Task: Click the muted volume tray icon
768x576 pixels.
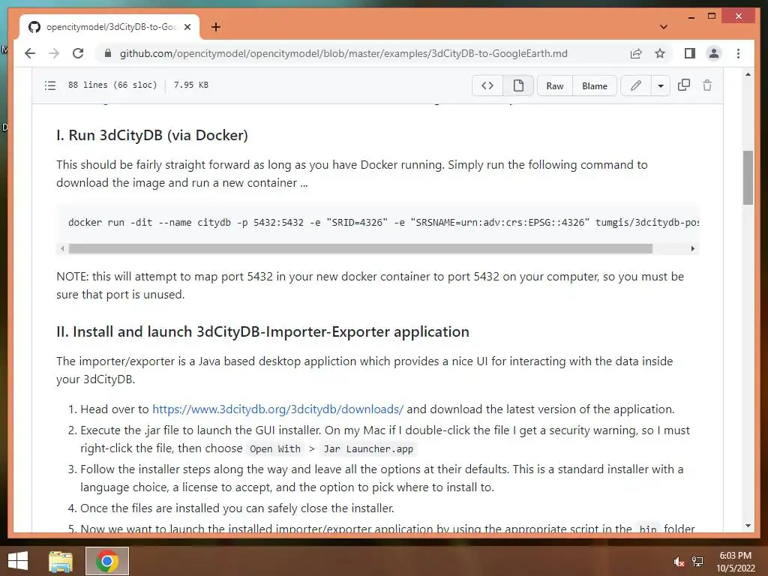Action: pyautogui.click(x=678, y=562)
